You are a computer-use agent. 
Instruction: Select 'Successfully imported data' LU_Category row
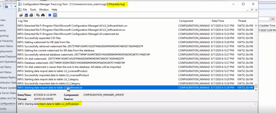coord(135,83)
